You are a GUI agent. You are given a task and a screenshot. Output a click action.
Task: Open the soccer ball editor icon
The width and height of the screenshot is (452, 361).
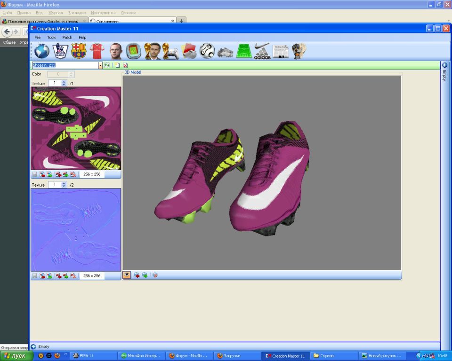pyautogui.click(x=207, y=51)
